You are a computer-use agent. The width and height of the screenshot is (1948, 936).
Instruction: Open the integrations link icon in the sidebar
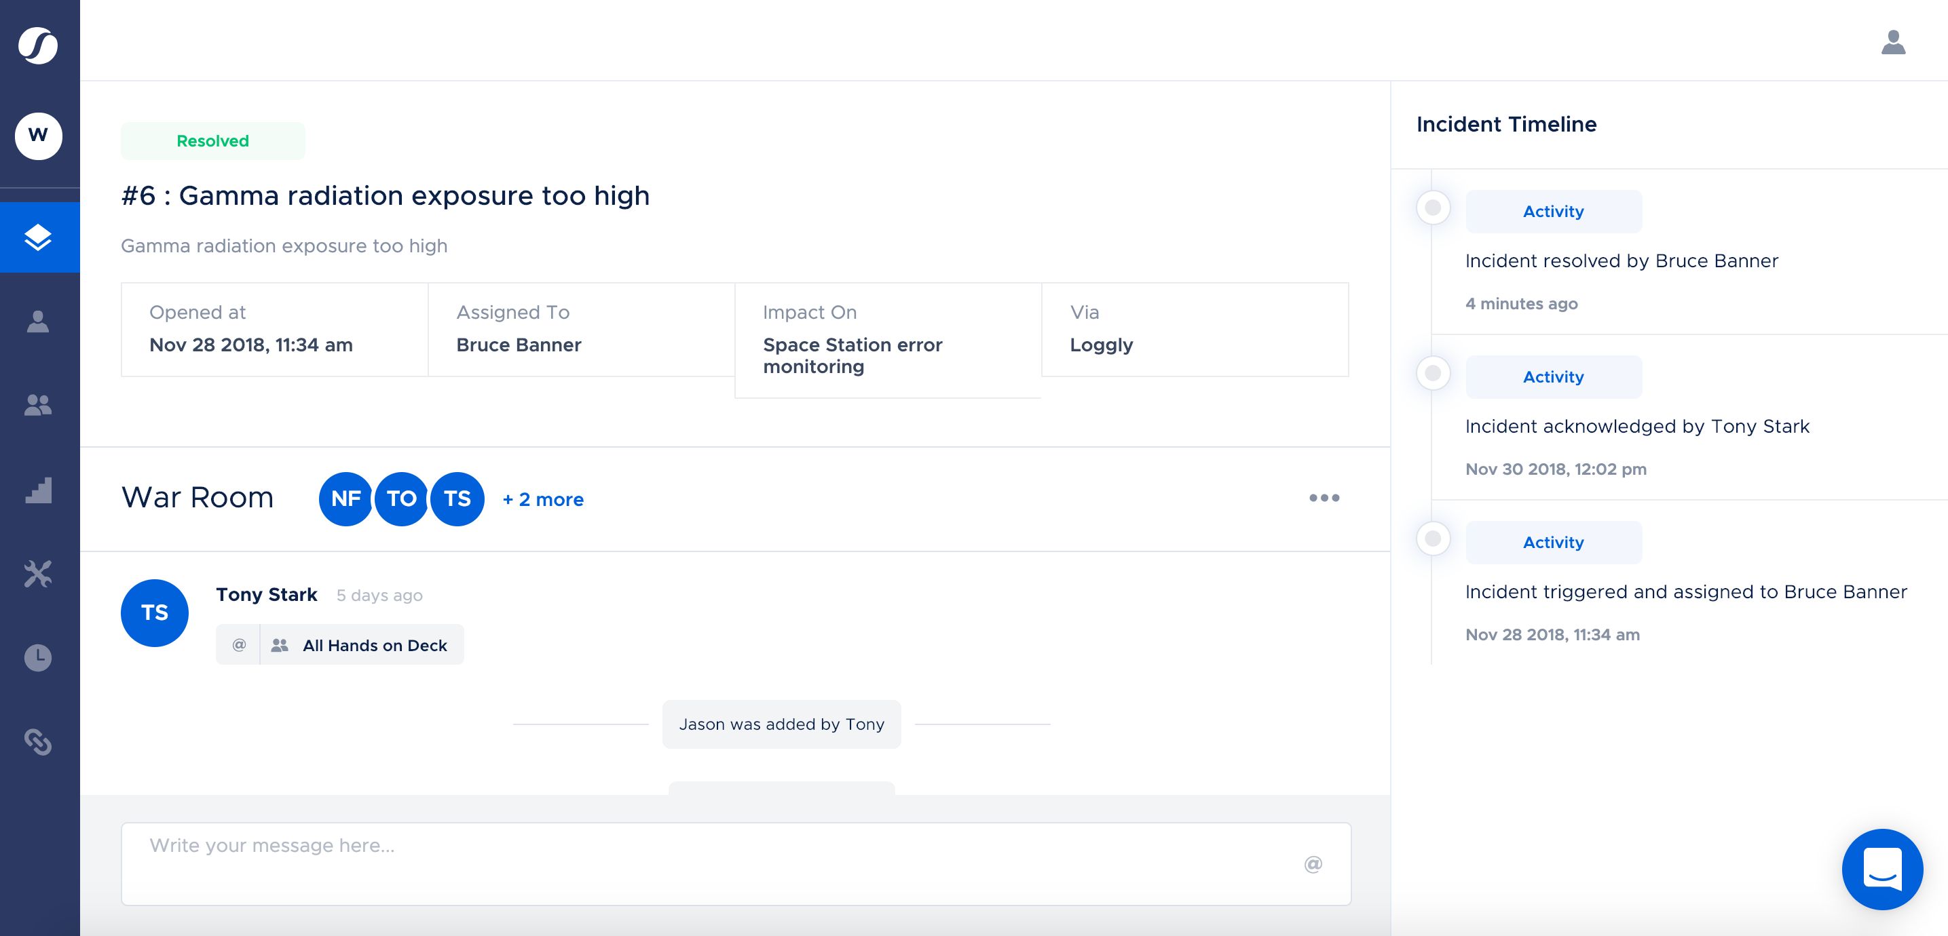38,742
